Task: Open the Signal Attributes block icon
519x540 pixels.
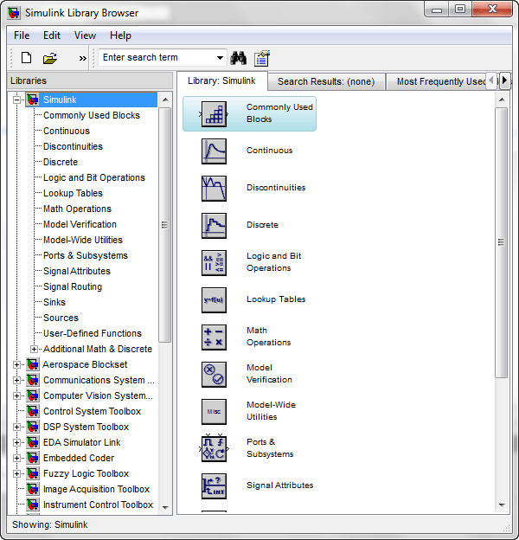Action: point(214,486)
